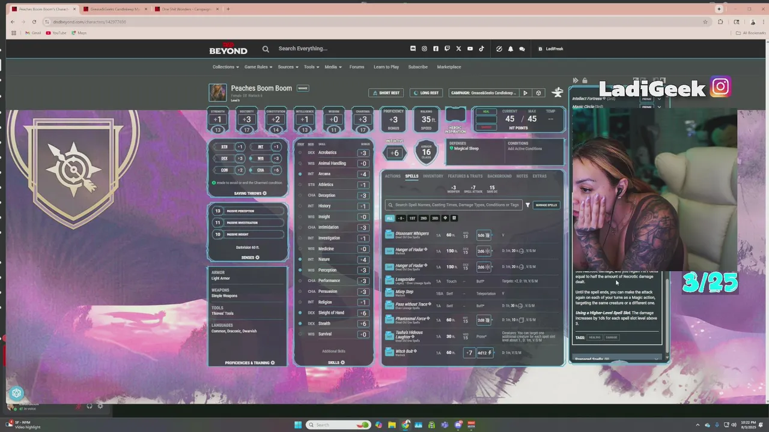Expand the Tools menu
Viewport: 769px width, 432px height.
pos(311,67)
